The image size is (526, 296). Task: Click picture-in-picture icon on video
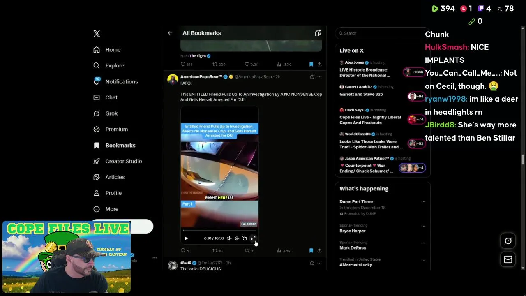[245, 238]
